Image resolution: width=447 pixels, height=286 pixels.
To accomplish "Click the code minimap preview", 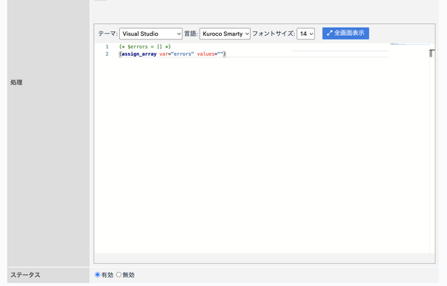I will pyautogui.click(x=409, y=45).
